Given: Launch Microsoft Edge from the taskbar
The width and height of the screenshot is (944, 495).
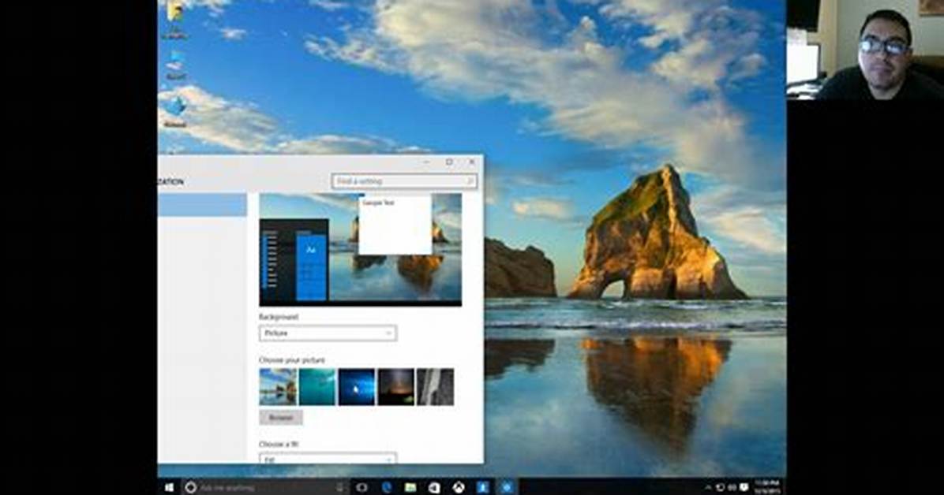Looking at the screenshot, I should click(386, 487).
